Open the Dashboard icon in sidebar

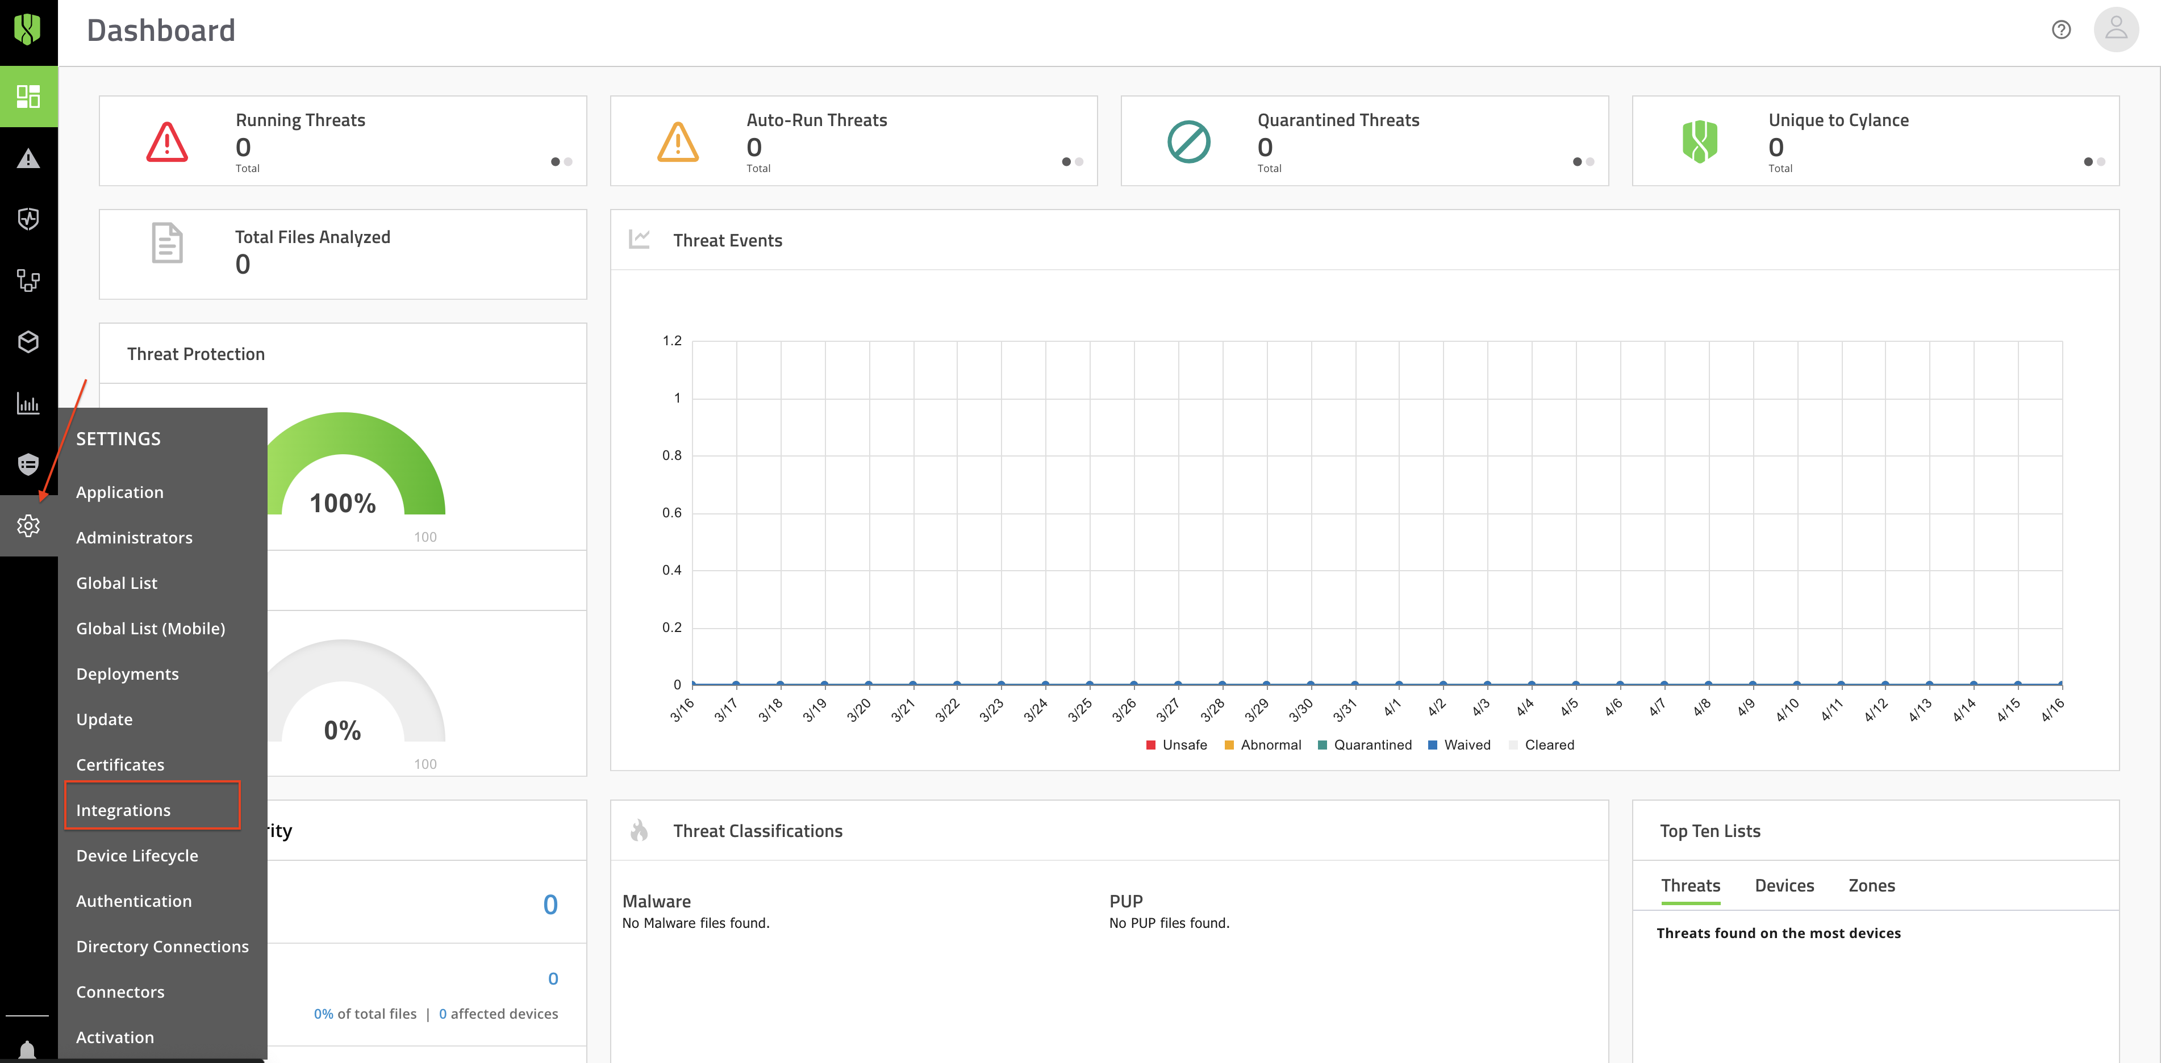(28, 97)
